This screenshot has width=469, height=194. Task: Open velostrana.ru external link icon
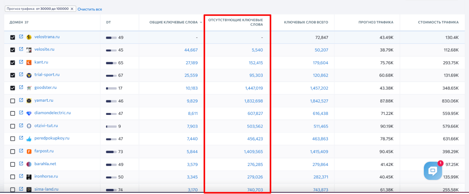coord(21,37)
